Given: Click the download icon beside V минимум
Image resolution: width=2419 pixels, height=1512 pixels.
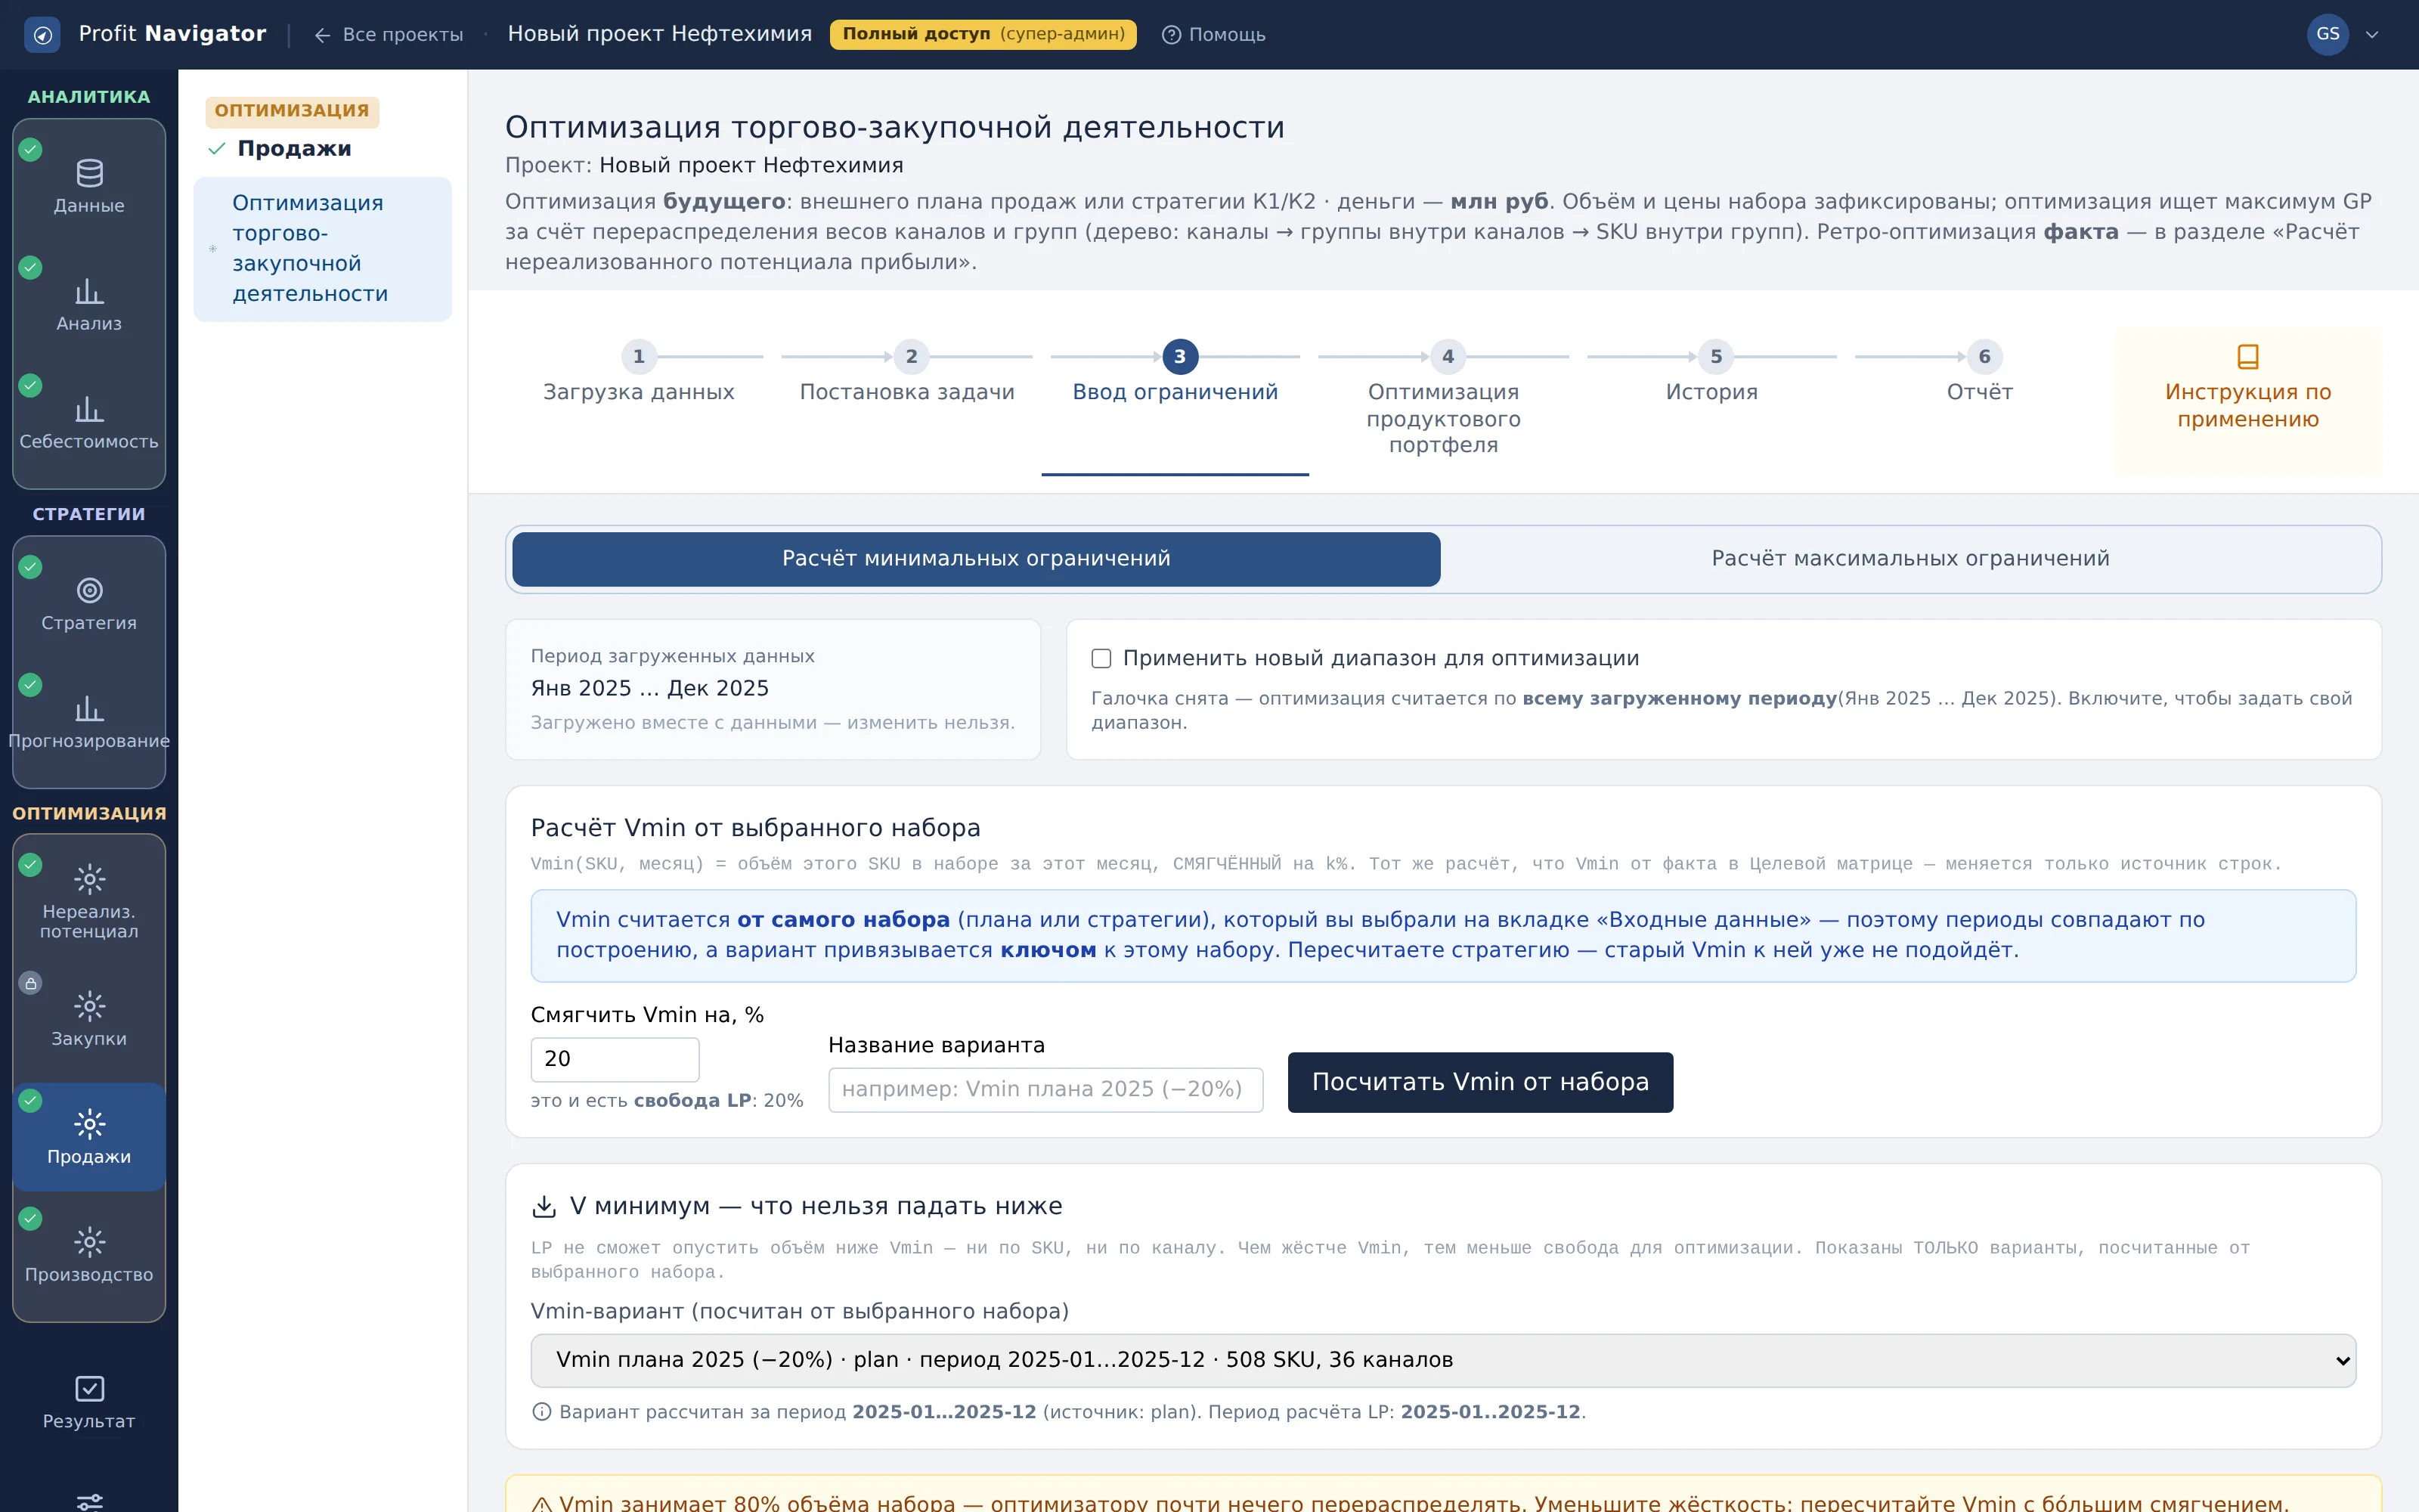Looking at the screenshot, I should coord(544,1206).
